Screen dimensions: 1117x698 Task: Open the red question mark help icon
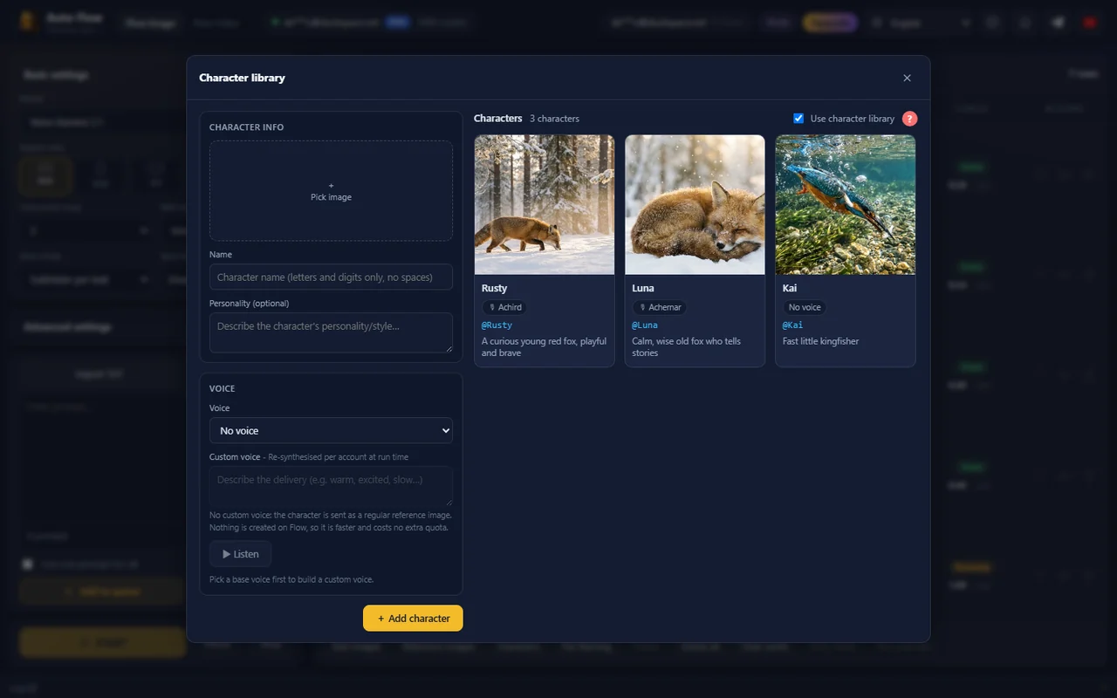[x=909, y=119]
